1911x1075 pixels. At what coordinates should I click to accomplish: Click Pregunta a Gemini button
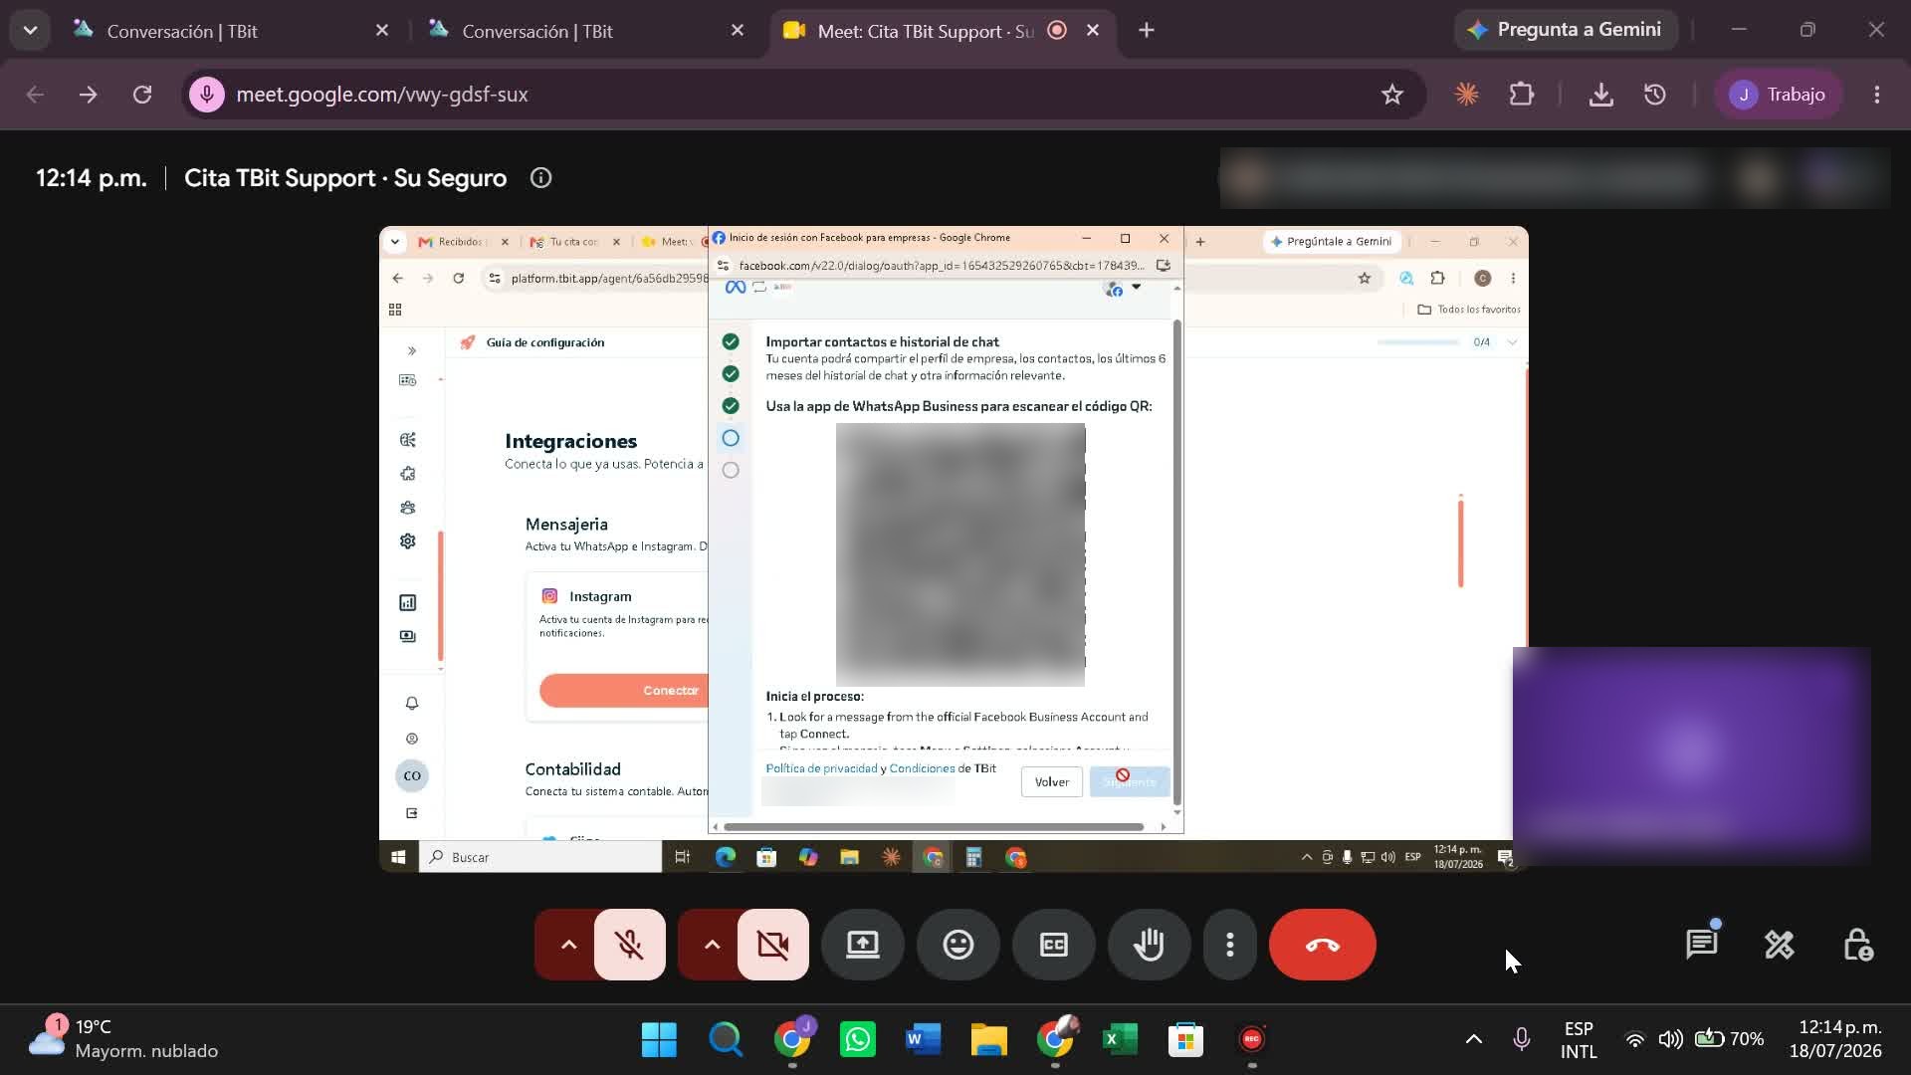coord(1566,30)
